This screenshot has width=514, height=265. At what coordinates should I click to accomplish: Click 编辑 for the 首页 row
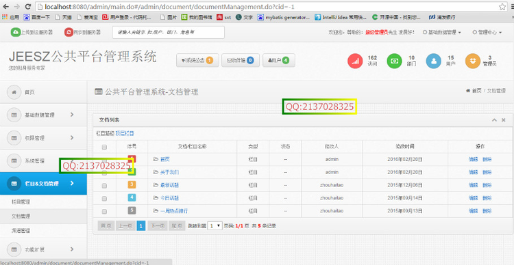473,159
